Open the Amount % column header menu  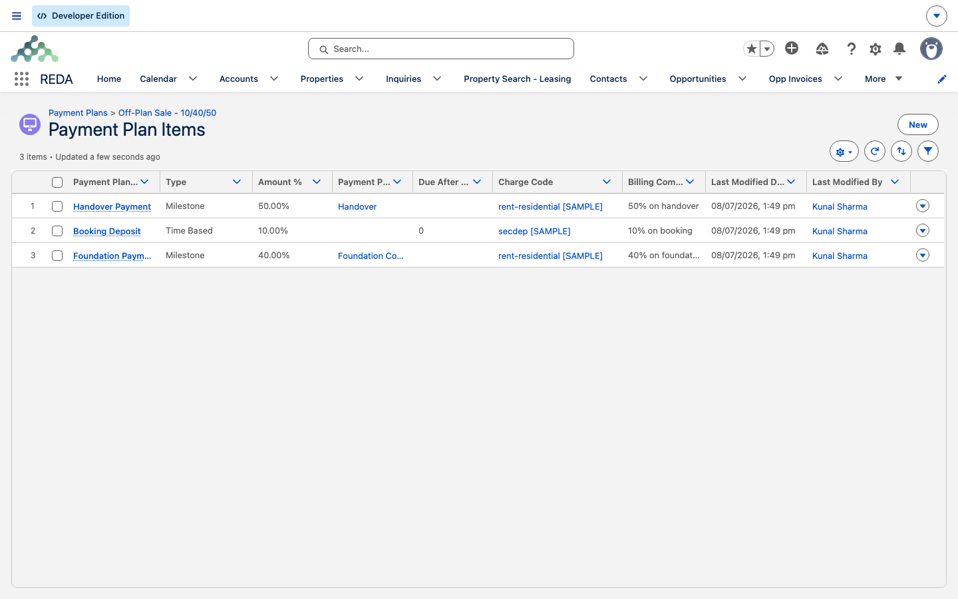317,182
